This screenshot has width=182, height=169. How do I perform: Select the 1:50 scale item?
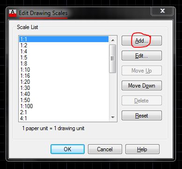point(64,100)
